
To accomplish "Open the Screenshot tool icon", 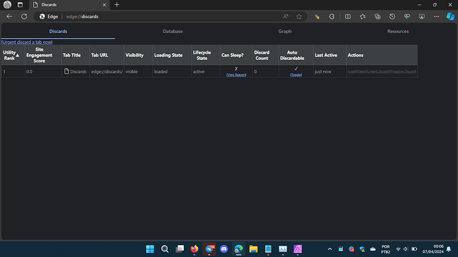I will [421, 17].
